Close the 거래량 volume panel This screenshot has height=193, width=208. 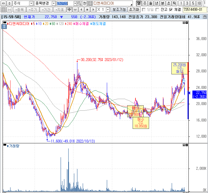[x=187, y=145]
